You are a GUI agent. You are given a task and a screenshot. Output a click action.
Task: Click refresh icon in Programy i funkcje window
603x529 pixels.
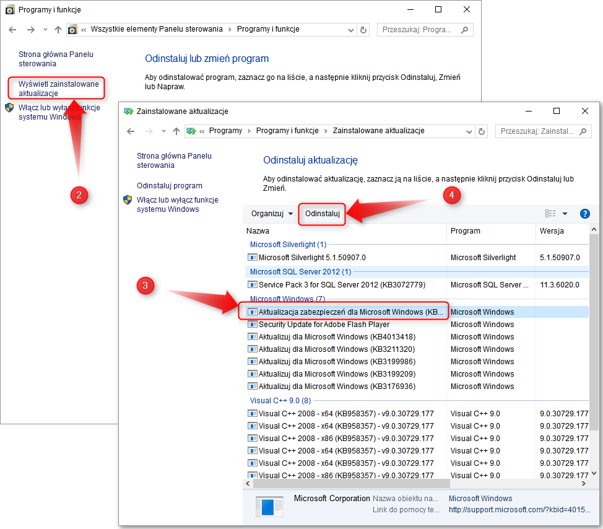coord(363,30)
